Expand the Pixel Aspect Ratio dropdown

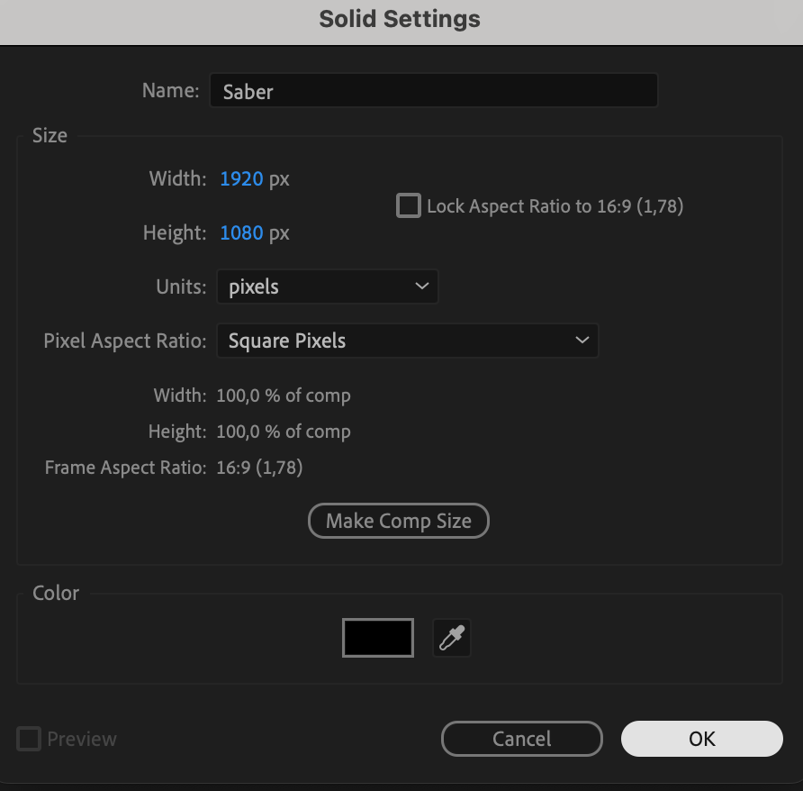pyautogui.click(x=407, y=341)
